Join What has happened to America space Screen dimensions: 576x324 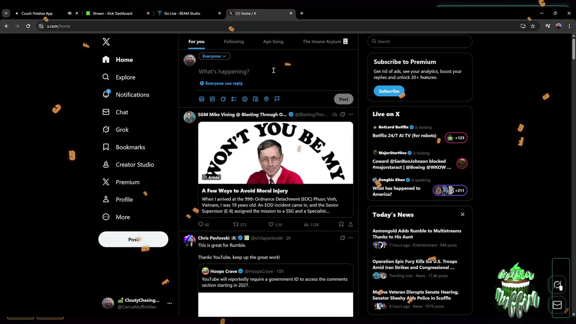420,188
